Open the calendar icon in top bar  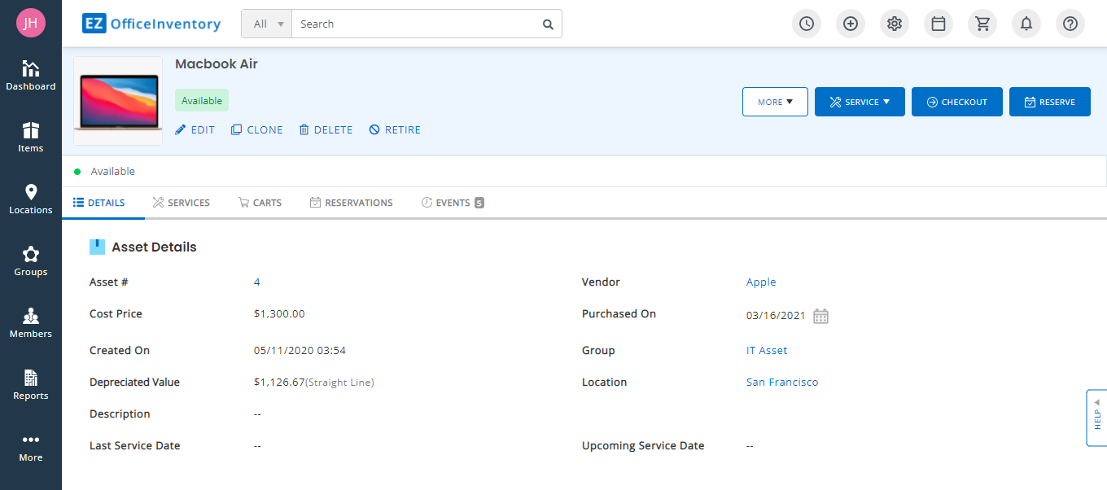[x=939, y=24]
